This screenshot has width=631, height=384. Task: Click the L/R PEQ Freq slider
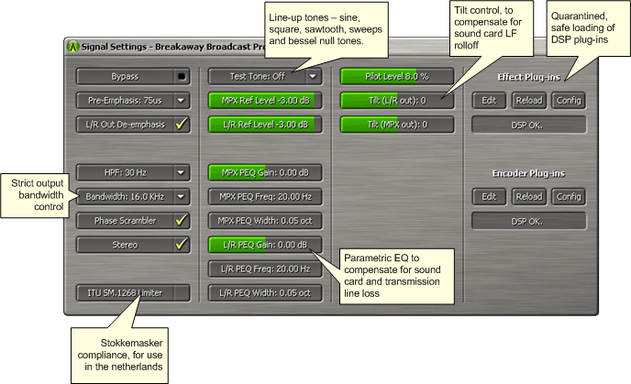265,269
